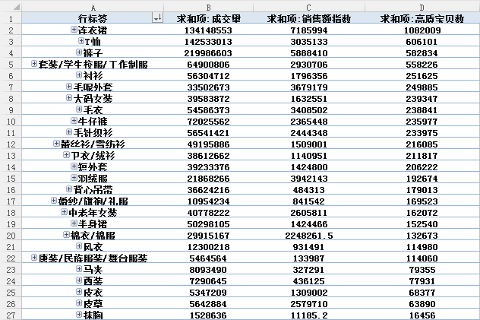
Task: Click plus icon beside 裤子
Action: pyautogui.click(x=79, y=52)
